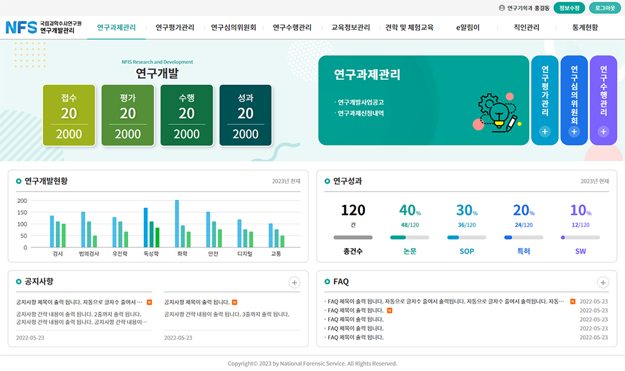625x371 pixels.
Task: Open the 견학 및 체험교육 menu
Action: tap(409, 27)
